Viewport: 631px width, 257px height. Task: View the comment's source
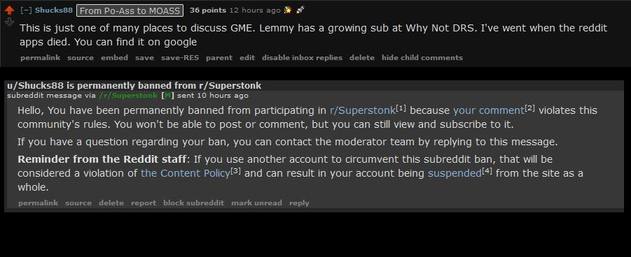click(81, 58)
